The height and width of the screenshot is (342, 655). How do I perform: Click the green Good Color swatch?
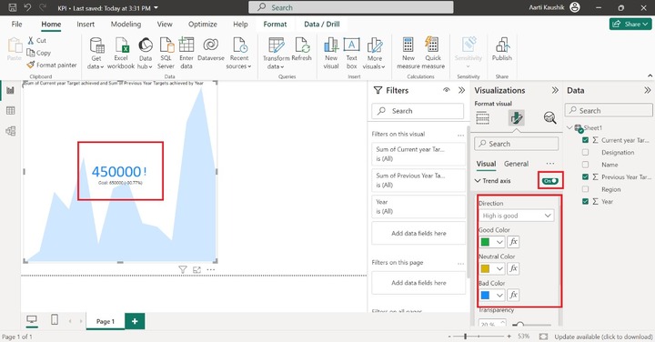point(485,242)
